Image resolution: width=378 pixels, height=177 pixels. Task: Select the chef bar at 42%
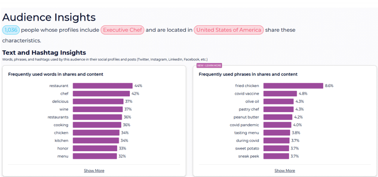pyautogui.click(x=101, y=93)
